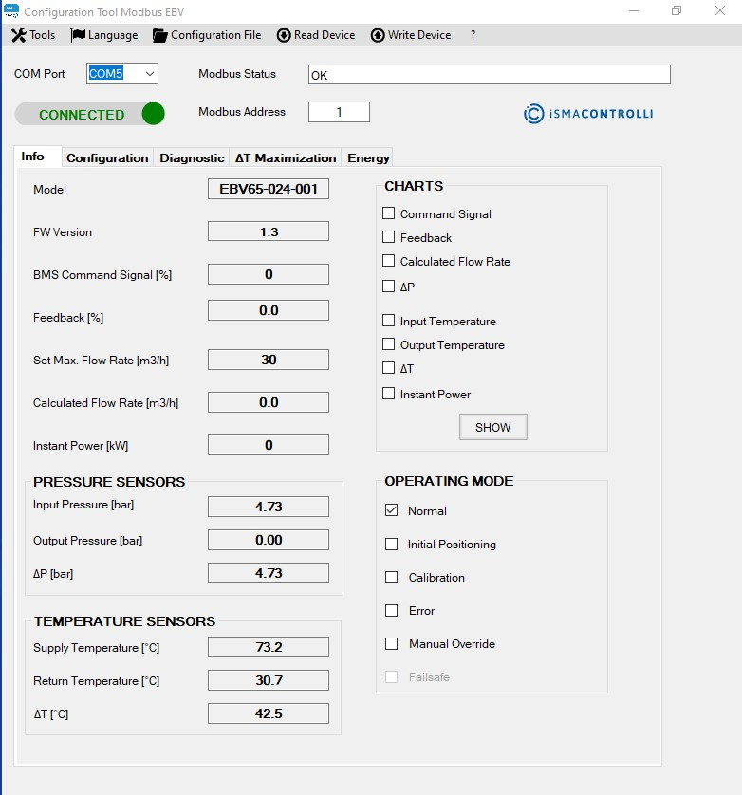Click the Read Device download arrow icon
This screenshot has height=795, width=742.
tap(284, 35)
